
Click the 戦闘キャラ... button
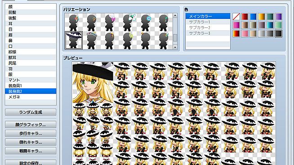click(x=31, y=151)
